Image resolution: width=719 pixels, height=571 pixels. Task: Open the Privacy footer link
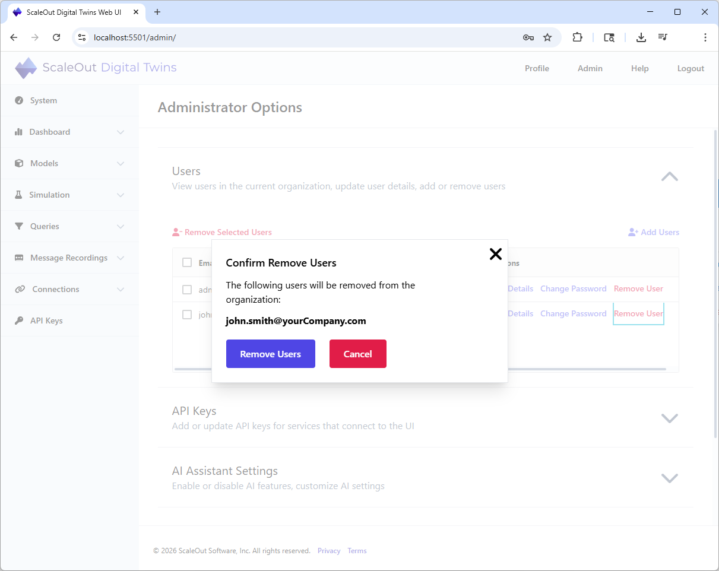[329, 551]
